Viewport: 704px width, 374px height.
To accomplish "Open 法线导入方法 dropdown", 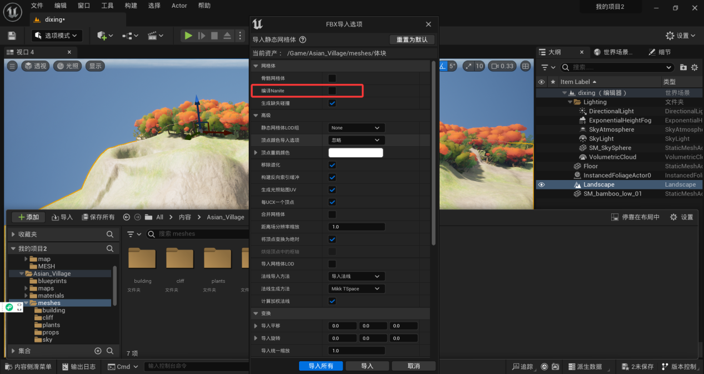I will tap(356, 276).
